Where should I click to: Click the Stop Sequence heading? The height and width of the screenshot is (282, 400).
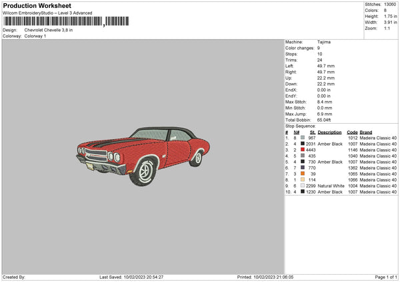pos(300,126)
